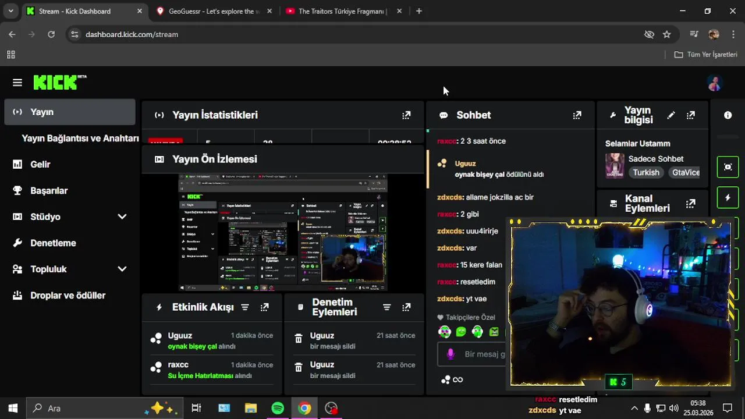
Task: Switch to The Traitors Türkiye YouTube tab
Action: [342, 11]
